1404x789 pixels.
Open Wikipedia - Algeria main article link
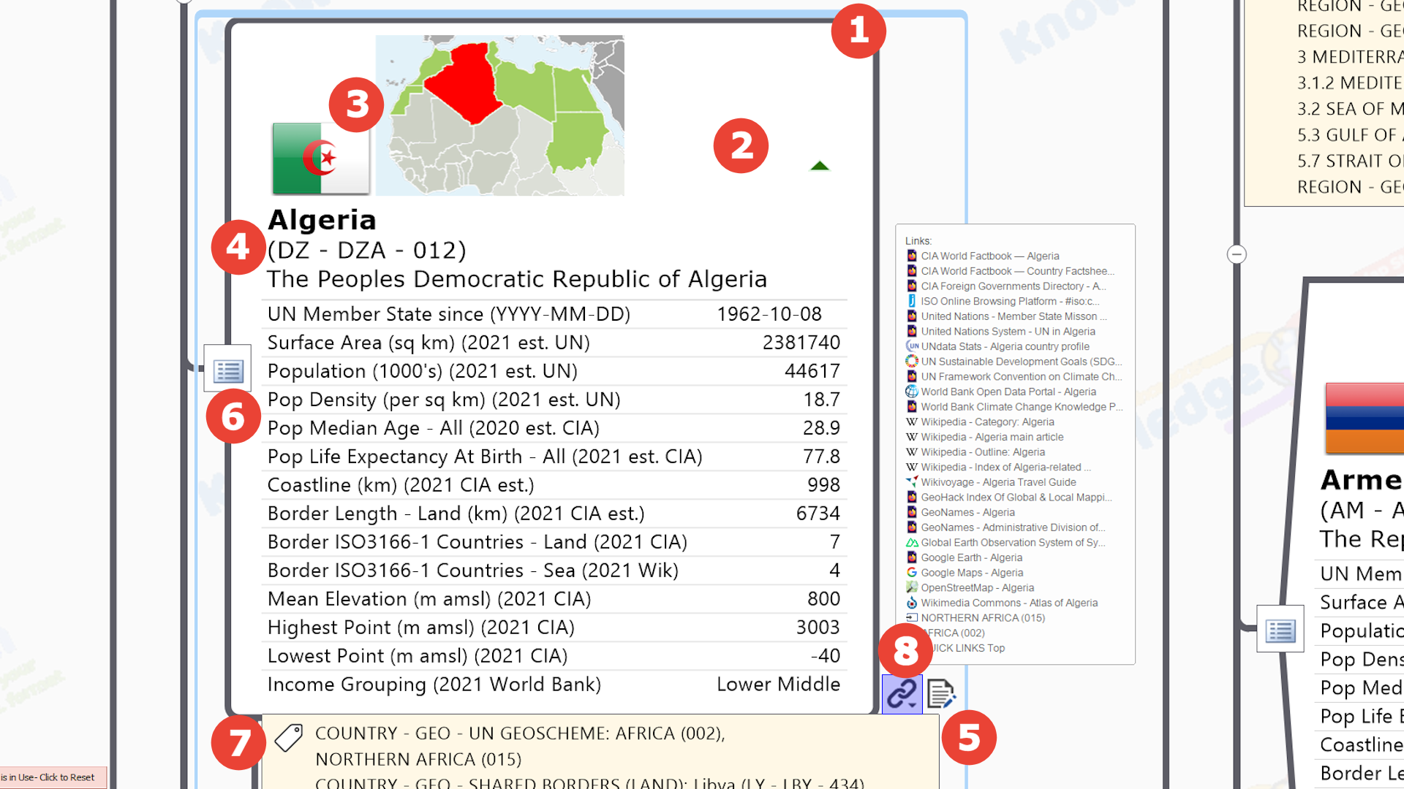click(x=992, y=437)
